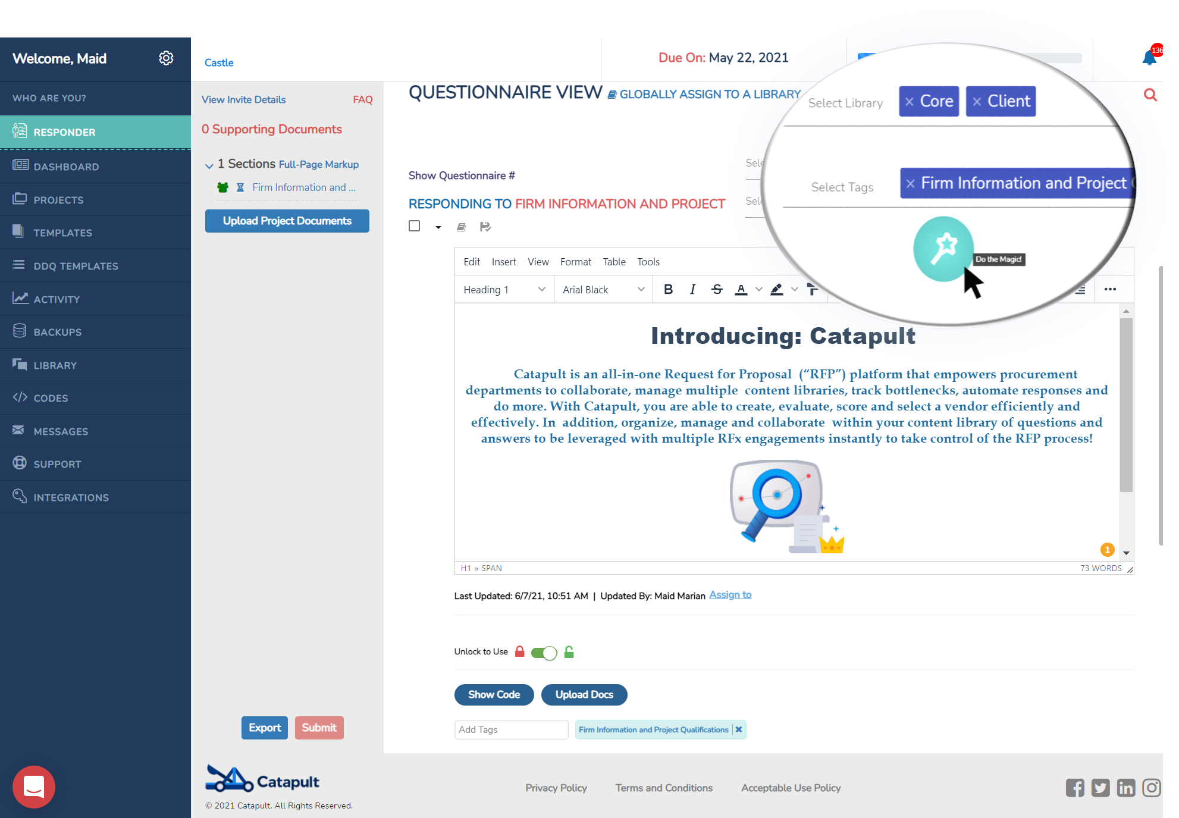
Task: Open the Library sidebar item
Action: tap(55, 365)
